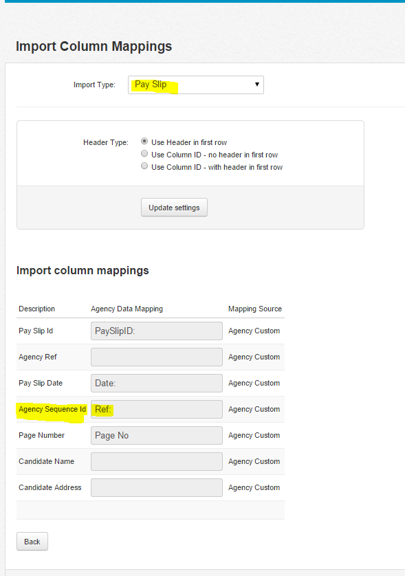Image resolution: width=405 pixels, height=576 pixels.
Task: Click the Pay Slip Date mapping field
Action: click(x=157, y=383)
